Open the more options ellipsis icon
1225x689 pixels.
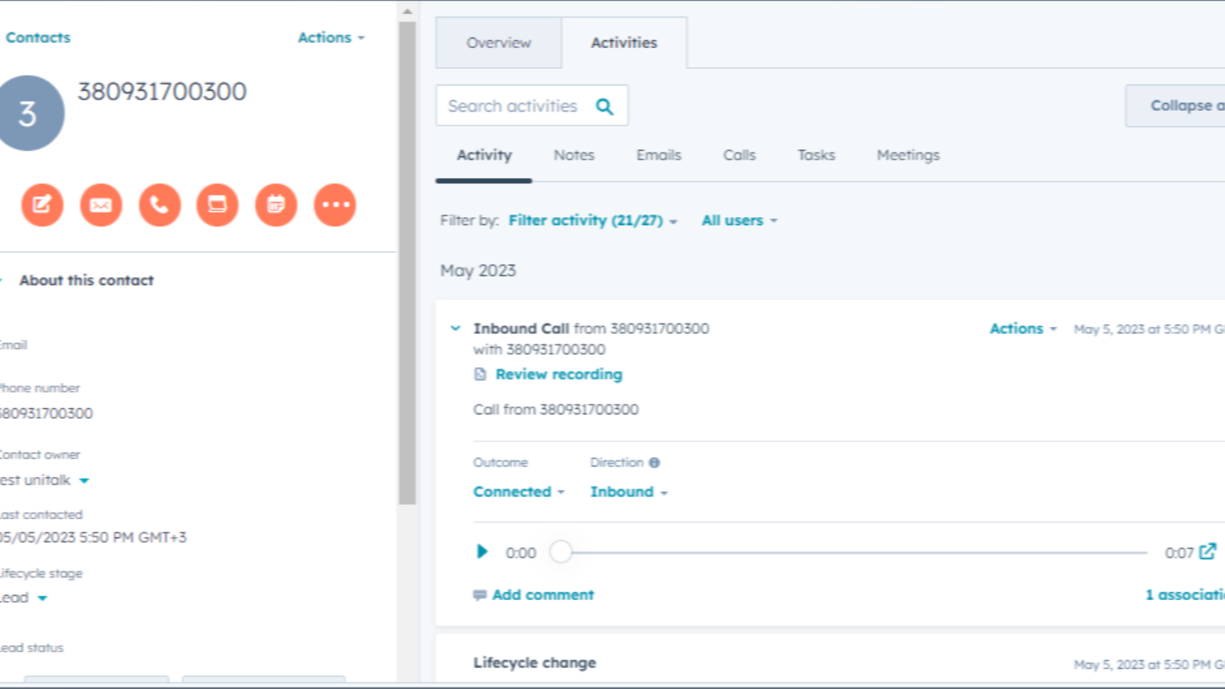pos(335,205)
